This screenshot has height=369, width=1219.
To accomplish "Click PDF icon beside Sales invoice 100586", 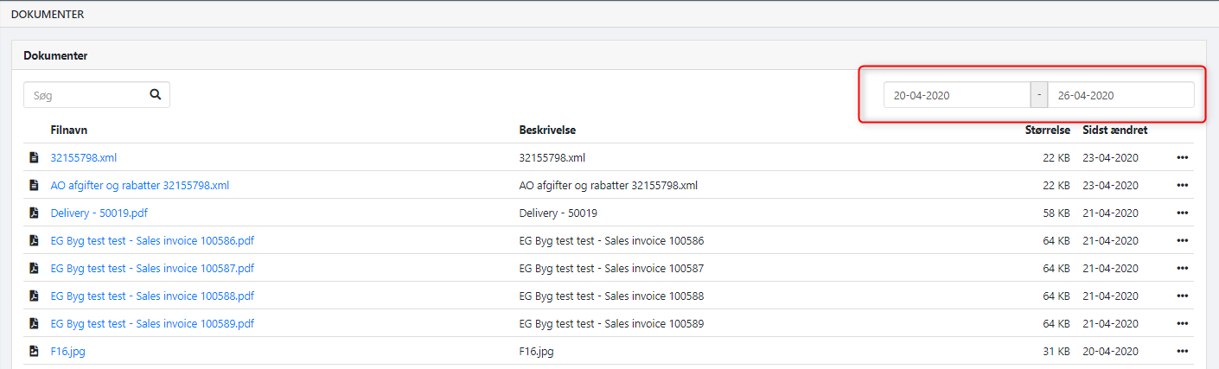I will (x=34, y=240).
